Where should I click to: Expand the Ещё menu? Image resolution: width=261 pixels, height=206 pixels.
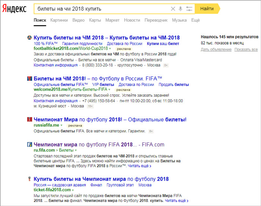[x=195, y=20]
